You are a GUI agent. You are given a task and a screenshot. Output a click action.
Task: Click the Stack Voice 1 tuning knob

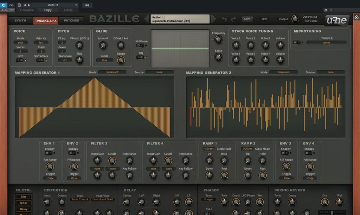236,45
